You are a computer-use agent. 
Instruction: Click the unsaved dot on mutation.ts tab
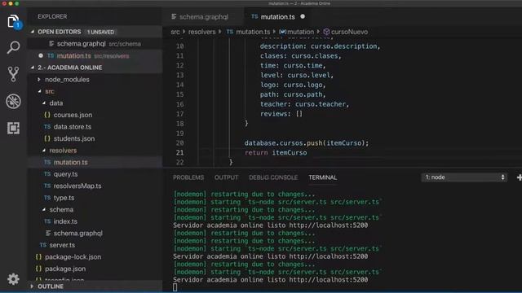(303, 16)
